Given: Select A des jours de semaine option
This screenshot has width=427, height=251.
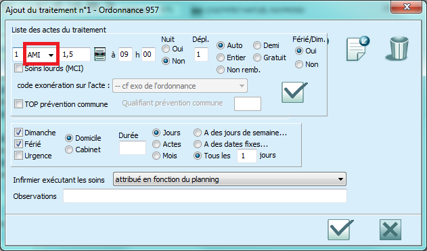Looking at the screenshot, I should point(198,133).
